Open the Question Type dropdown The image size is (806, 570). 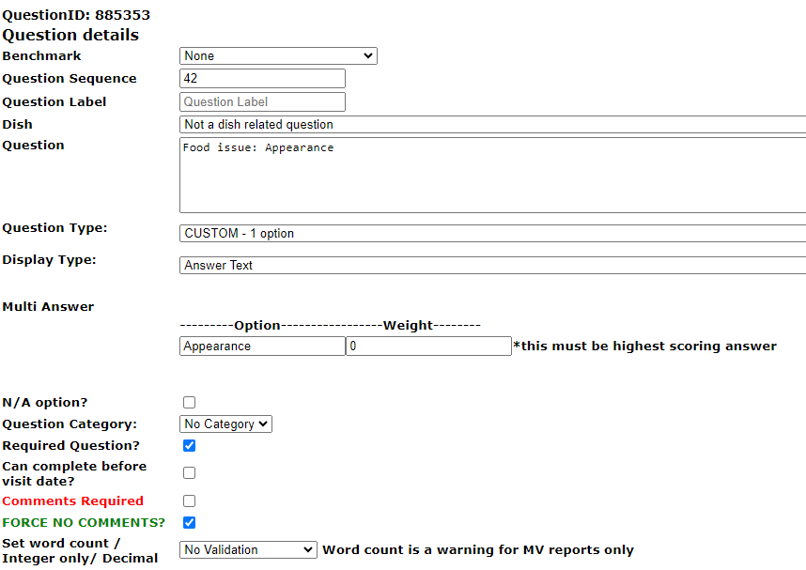[x=492, y=234]
